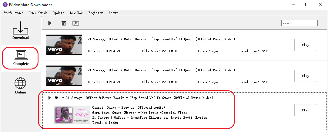Select the second vevo video thumbnail
This screenshot has width=328, height=132.
(x=64, y=76)
